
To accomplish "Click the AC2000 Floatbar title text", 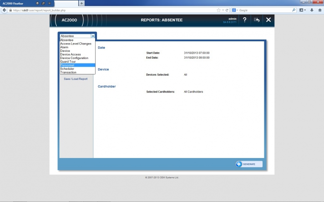I will pyautogui.click(x=13, y=4).
